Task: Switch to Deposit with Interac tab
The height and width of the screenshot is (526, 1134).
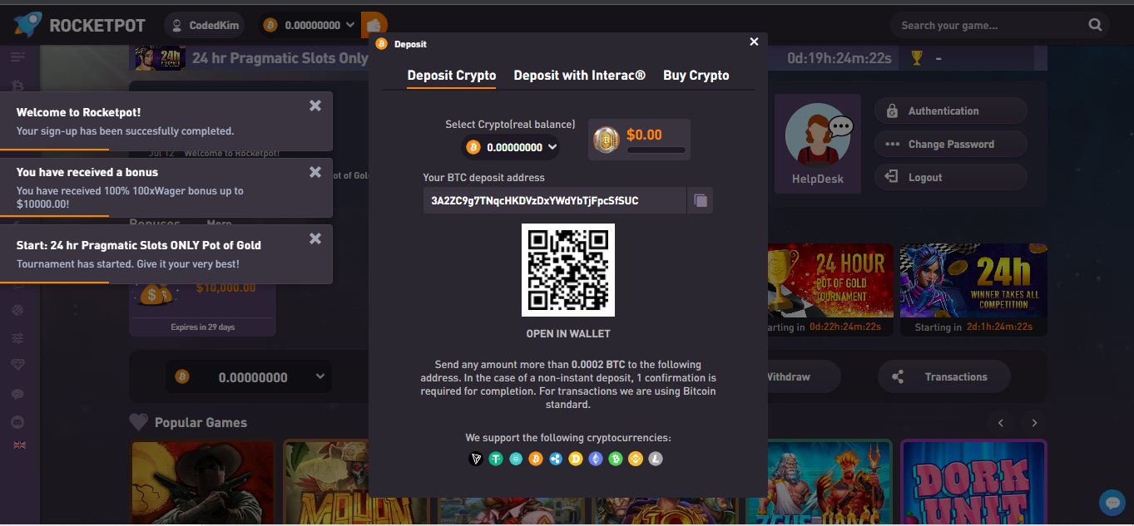Action: [x=580, y=76]
